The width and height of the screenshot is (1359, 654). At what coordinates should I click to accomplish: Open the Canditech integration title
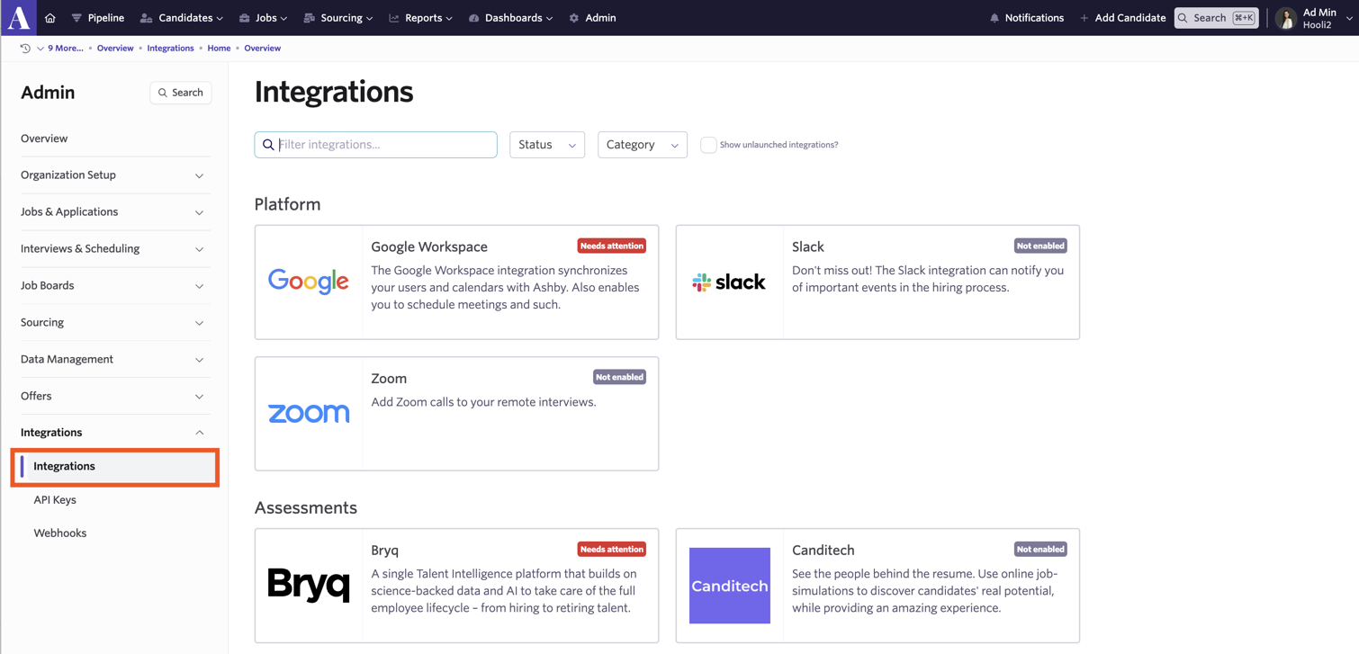coord(823,551)
